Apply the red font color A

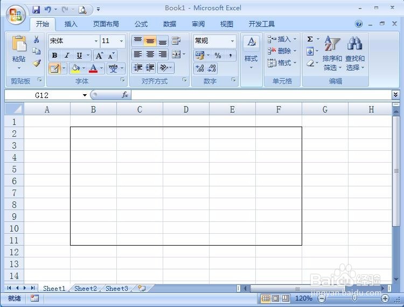pos(93,68)
